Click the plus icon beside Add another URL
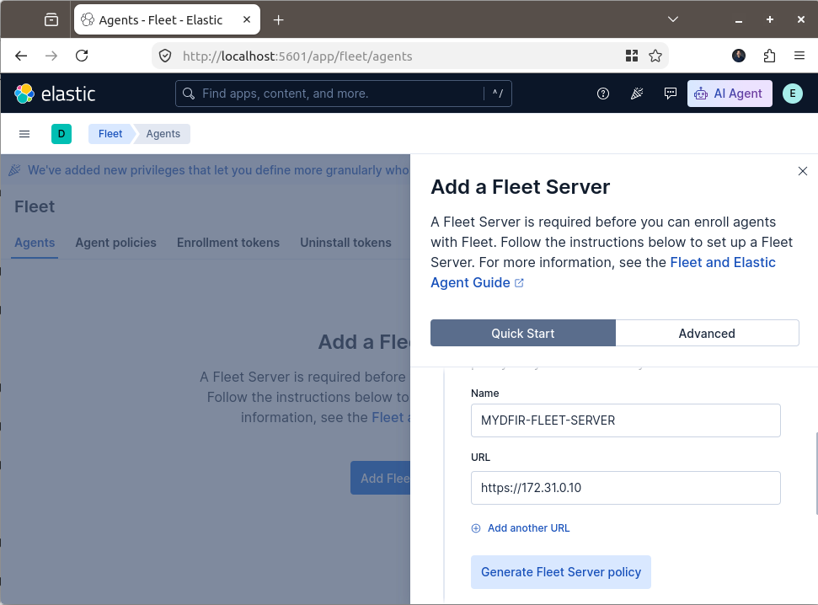This screenshot has width=818, height=605. pos(476,528)
